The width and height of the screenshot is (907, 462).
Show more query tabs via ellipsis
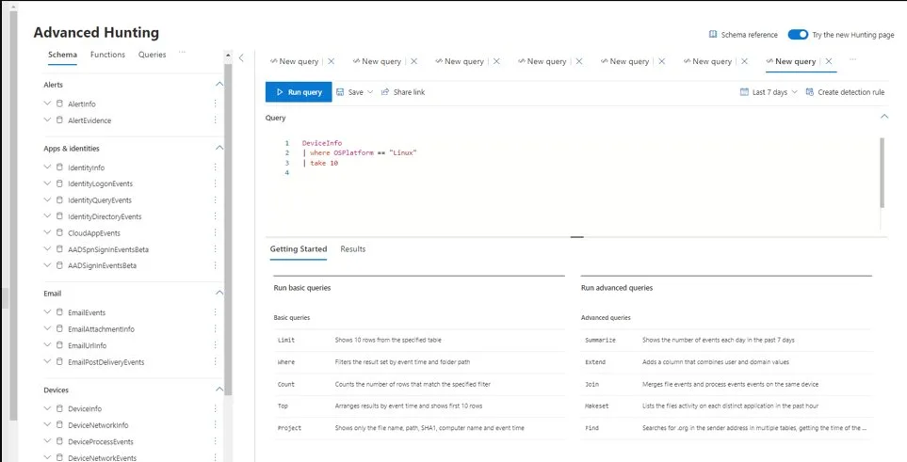852,59
